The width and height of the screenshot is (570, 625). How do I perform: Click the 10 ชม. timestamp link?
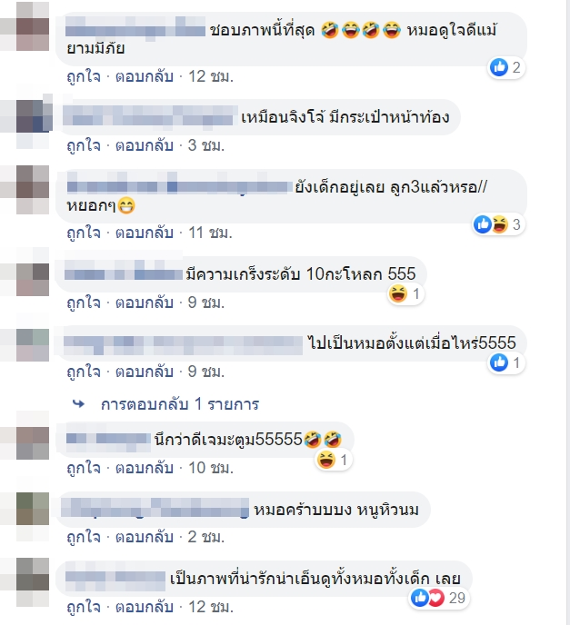[211, 468]
